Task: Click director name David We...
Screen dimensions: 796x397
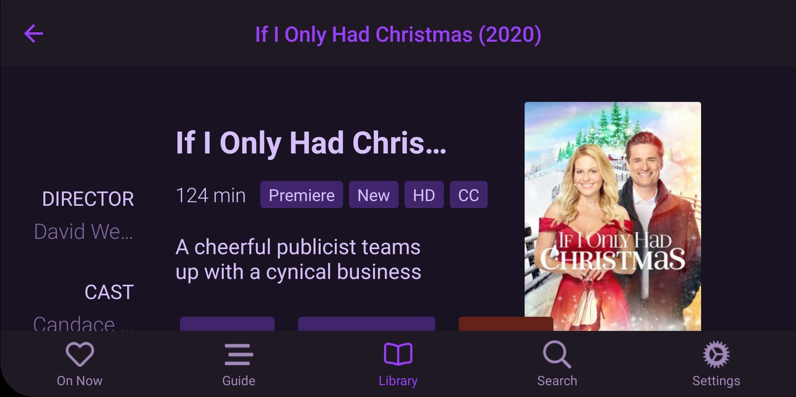Action: point(83,231)
